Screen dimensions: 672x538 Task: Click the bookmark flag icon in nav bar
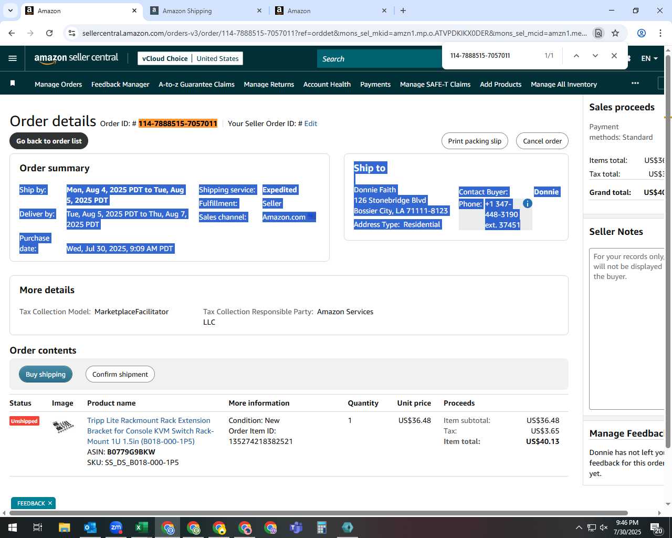[13, 84]
